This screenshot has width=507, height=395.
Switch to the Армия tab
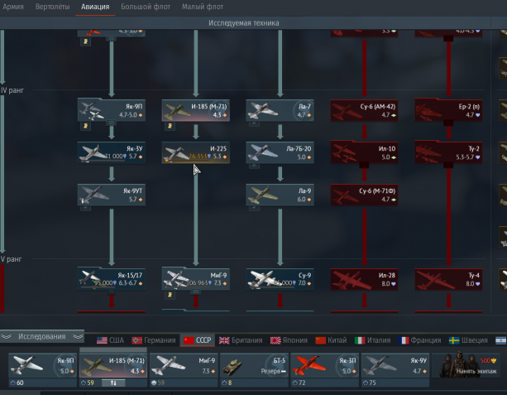[13, 7]
